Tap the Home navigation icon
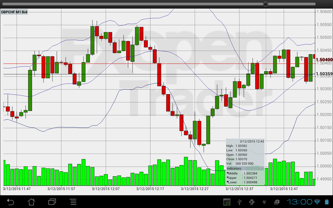 point(31,202)
